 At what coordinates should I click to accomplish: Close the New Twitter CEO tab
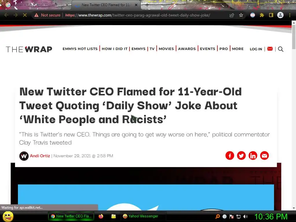[136, 5]
